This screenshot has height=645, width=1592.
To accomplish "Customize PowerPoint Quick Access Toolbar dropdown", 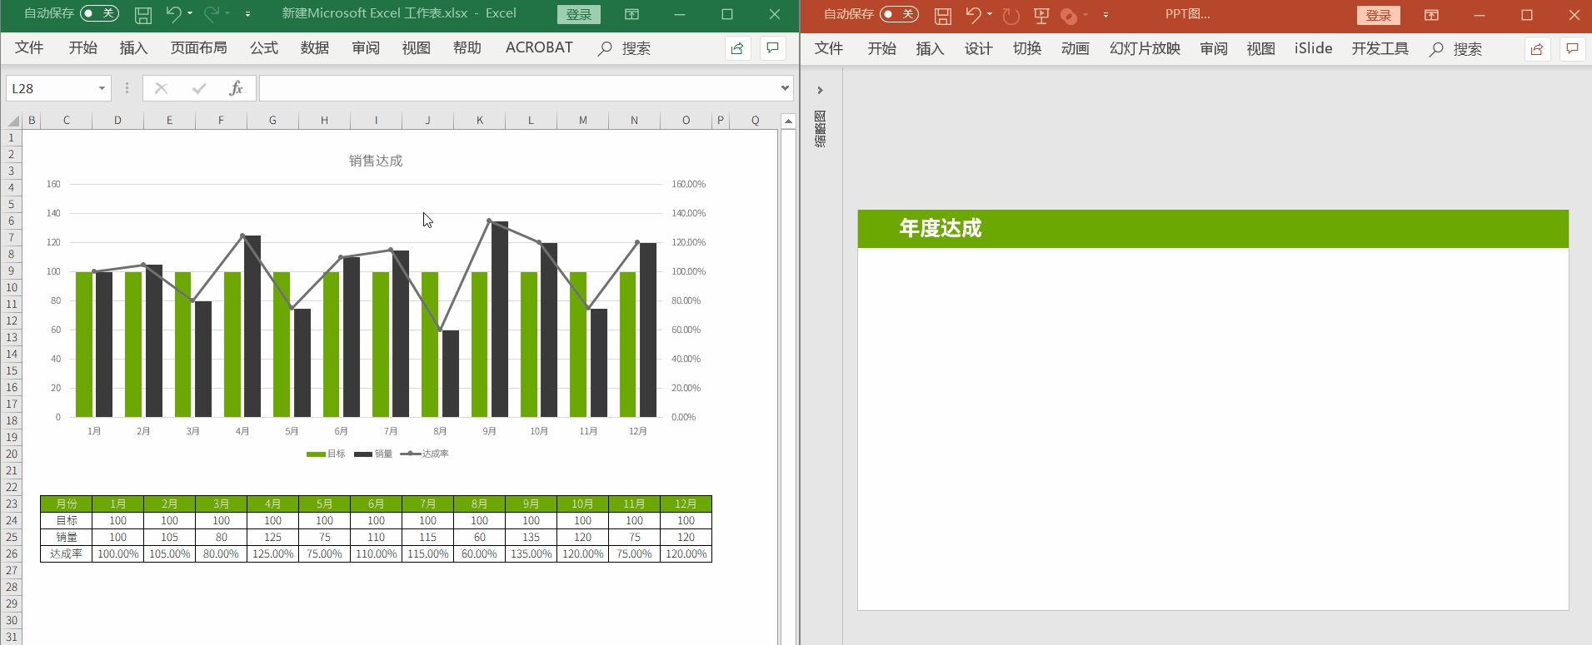I will click(x=1105, y=15).
